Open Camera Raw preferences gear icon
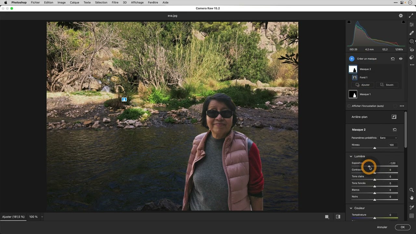This screenshot has width=416, height=234. point(401,16)
